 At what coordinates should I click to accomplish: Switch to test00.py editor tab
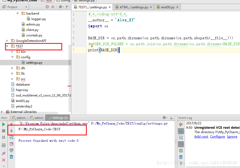click(168, 7)
